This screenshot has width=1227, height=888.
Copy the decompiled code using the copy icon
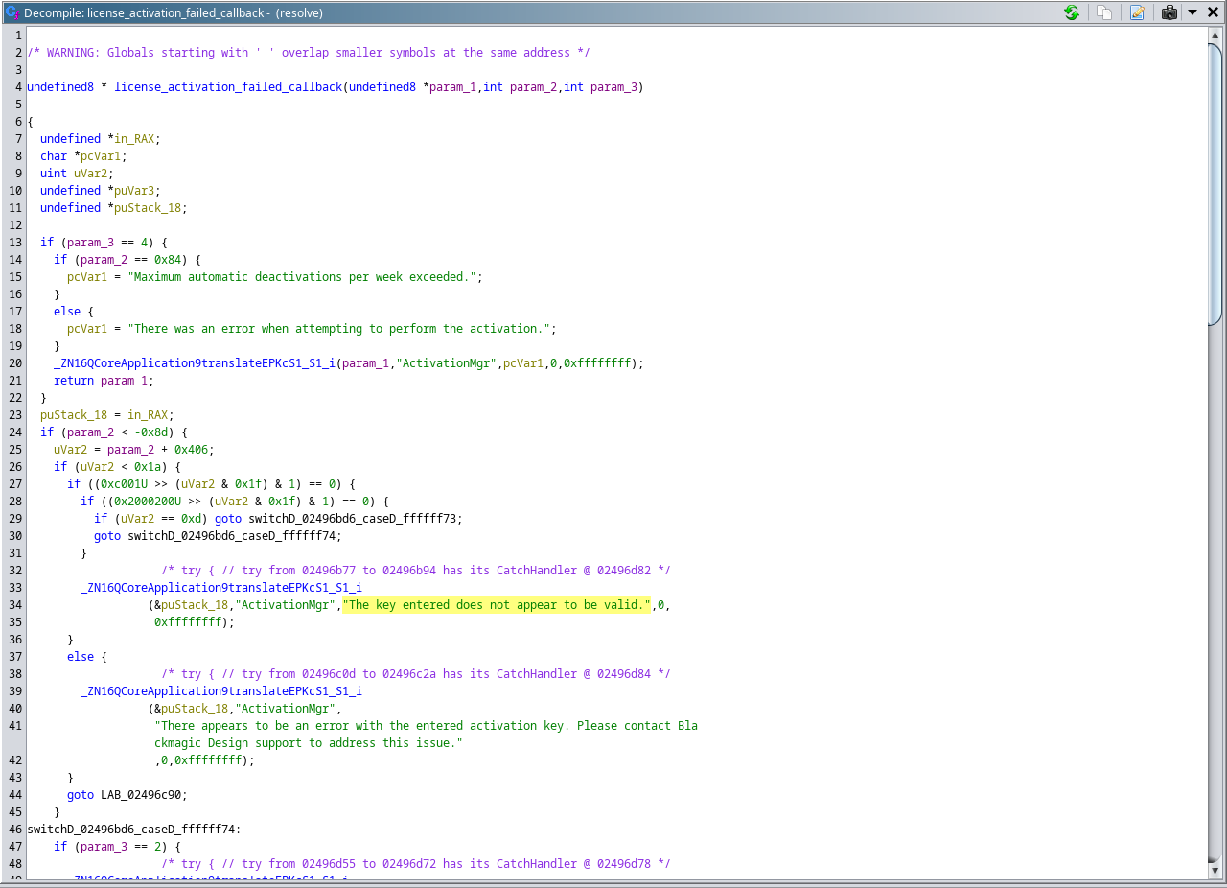(x=1103, y=12)
